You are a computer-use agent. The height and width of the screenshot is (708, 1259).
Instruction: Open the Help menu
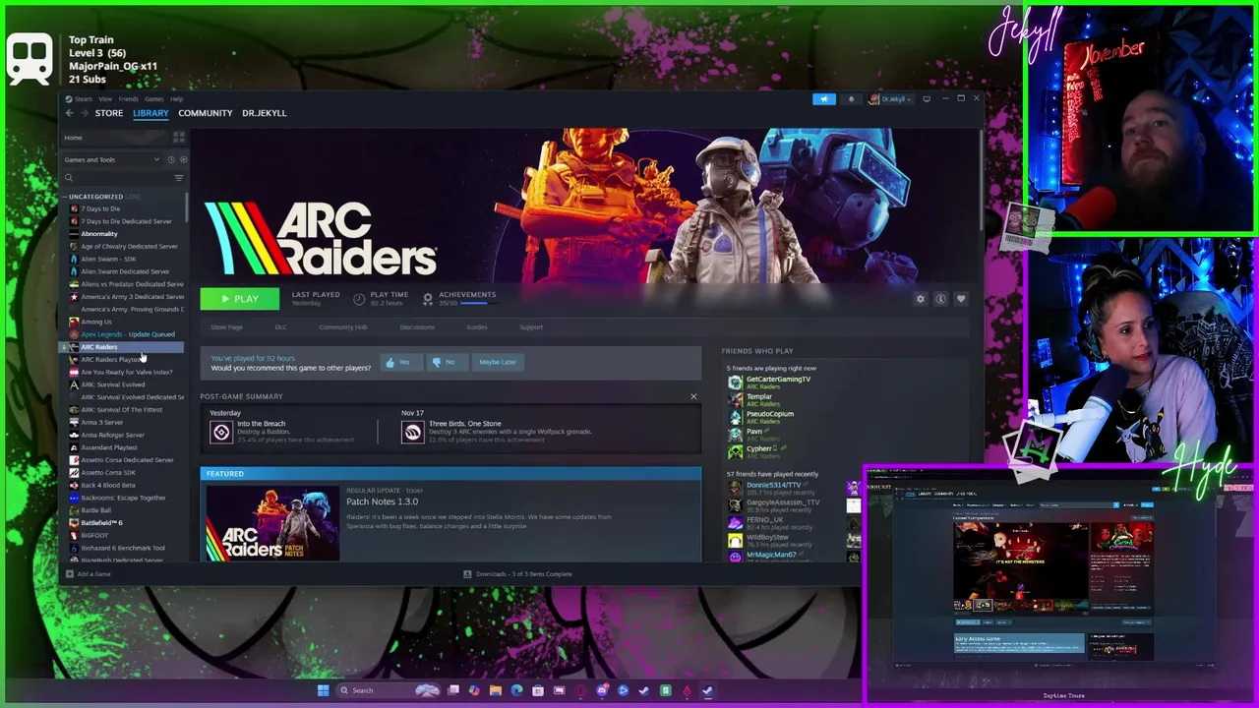coord(177,99)
